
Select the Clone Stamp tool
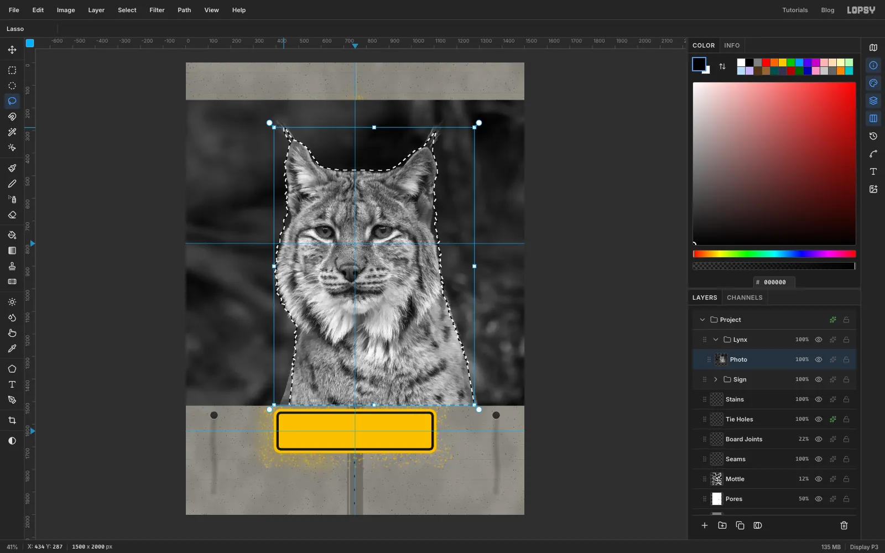pos(12,266)
